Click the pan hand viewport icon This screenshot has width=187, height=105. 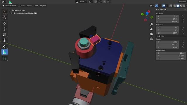tap(151, 29)
